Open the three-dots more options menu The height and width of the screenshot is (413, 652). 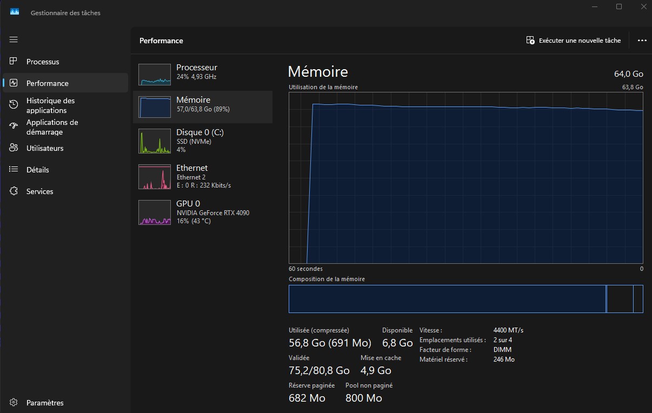coord(642,41)
